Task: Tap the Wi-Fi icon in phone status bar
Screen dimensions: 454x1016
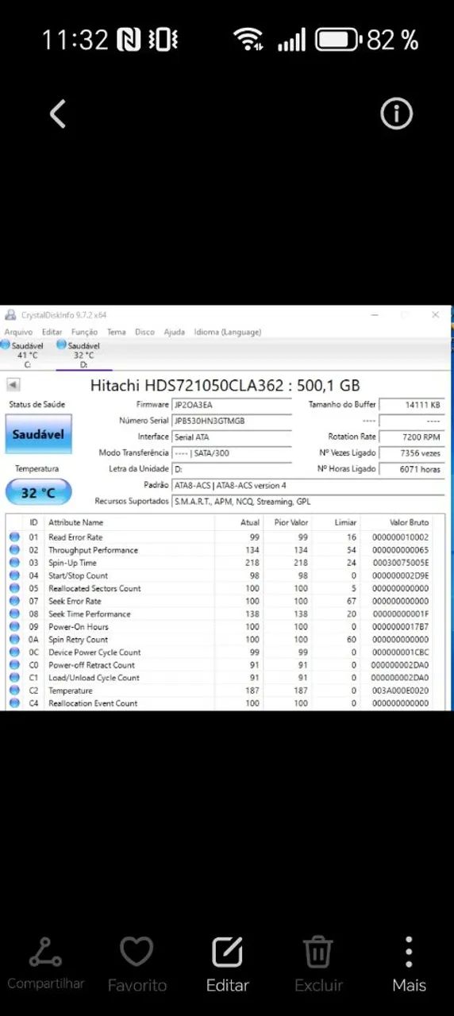Action: click(248, 40)
